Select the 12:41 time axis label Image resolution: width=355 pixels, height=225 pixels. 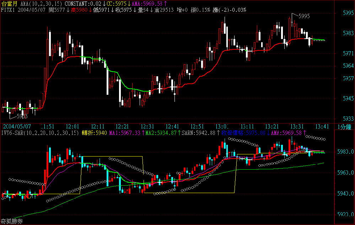point(172,126)
